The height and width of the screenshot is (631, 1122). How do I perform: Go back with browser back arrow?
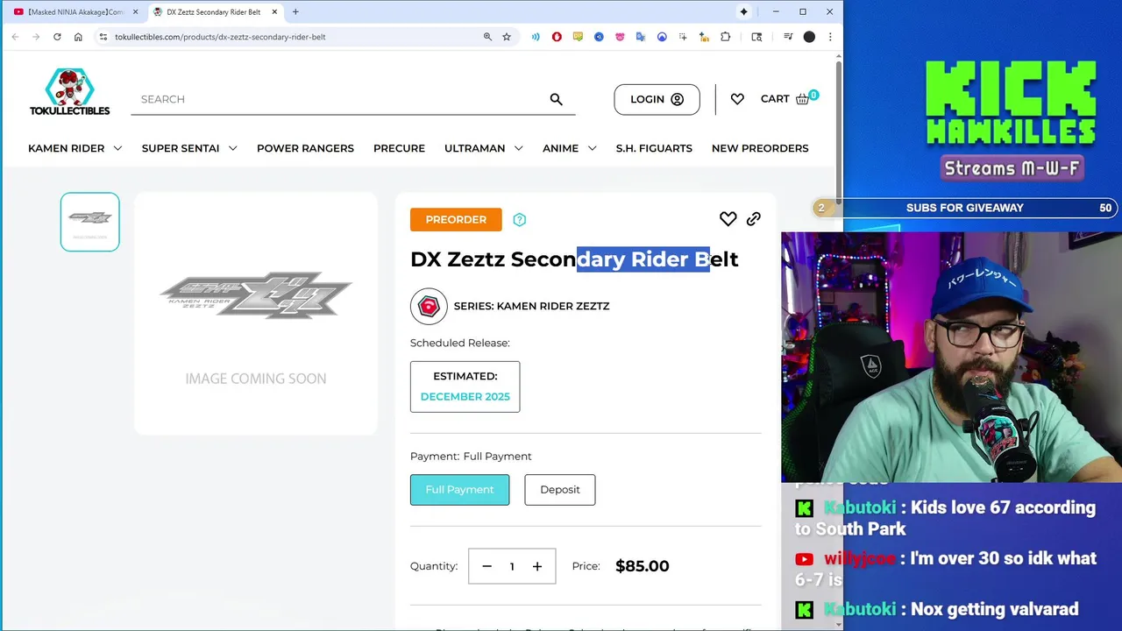point(15,37)
